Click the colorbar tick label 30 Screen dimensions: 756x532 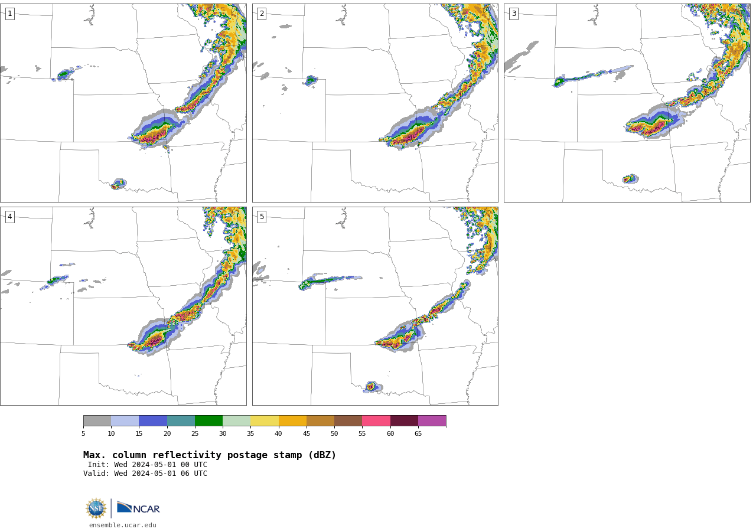[223, 434]
